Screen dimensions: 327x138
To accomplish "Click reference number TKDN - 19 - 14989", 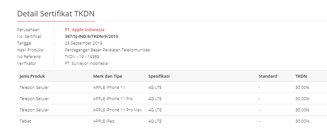I will click(x=82, y=57).
